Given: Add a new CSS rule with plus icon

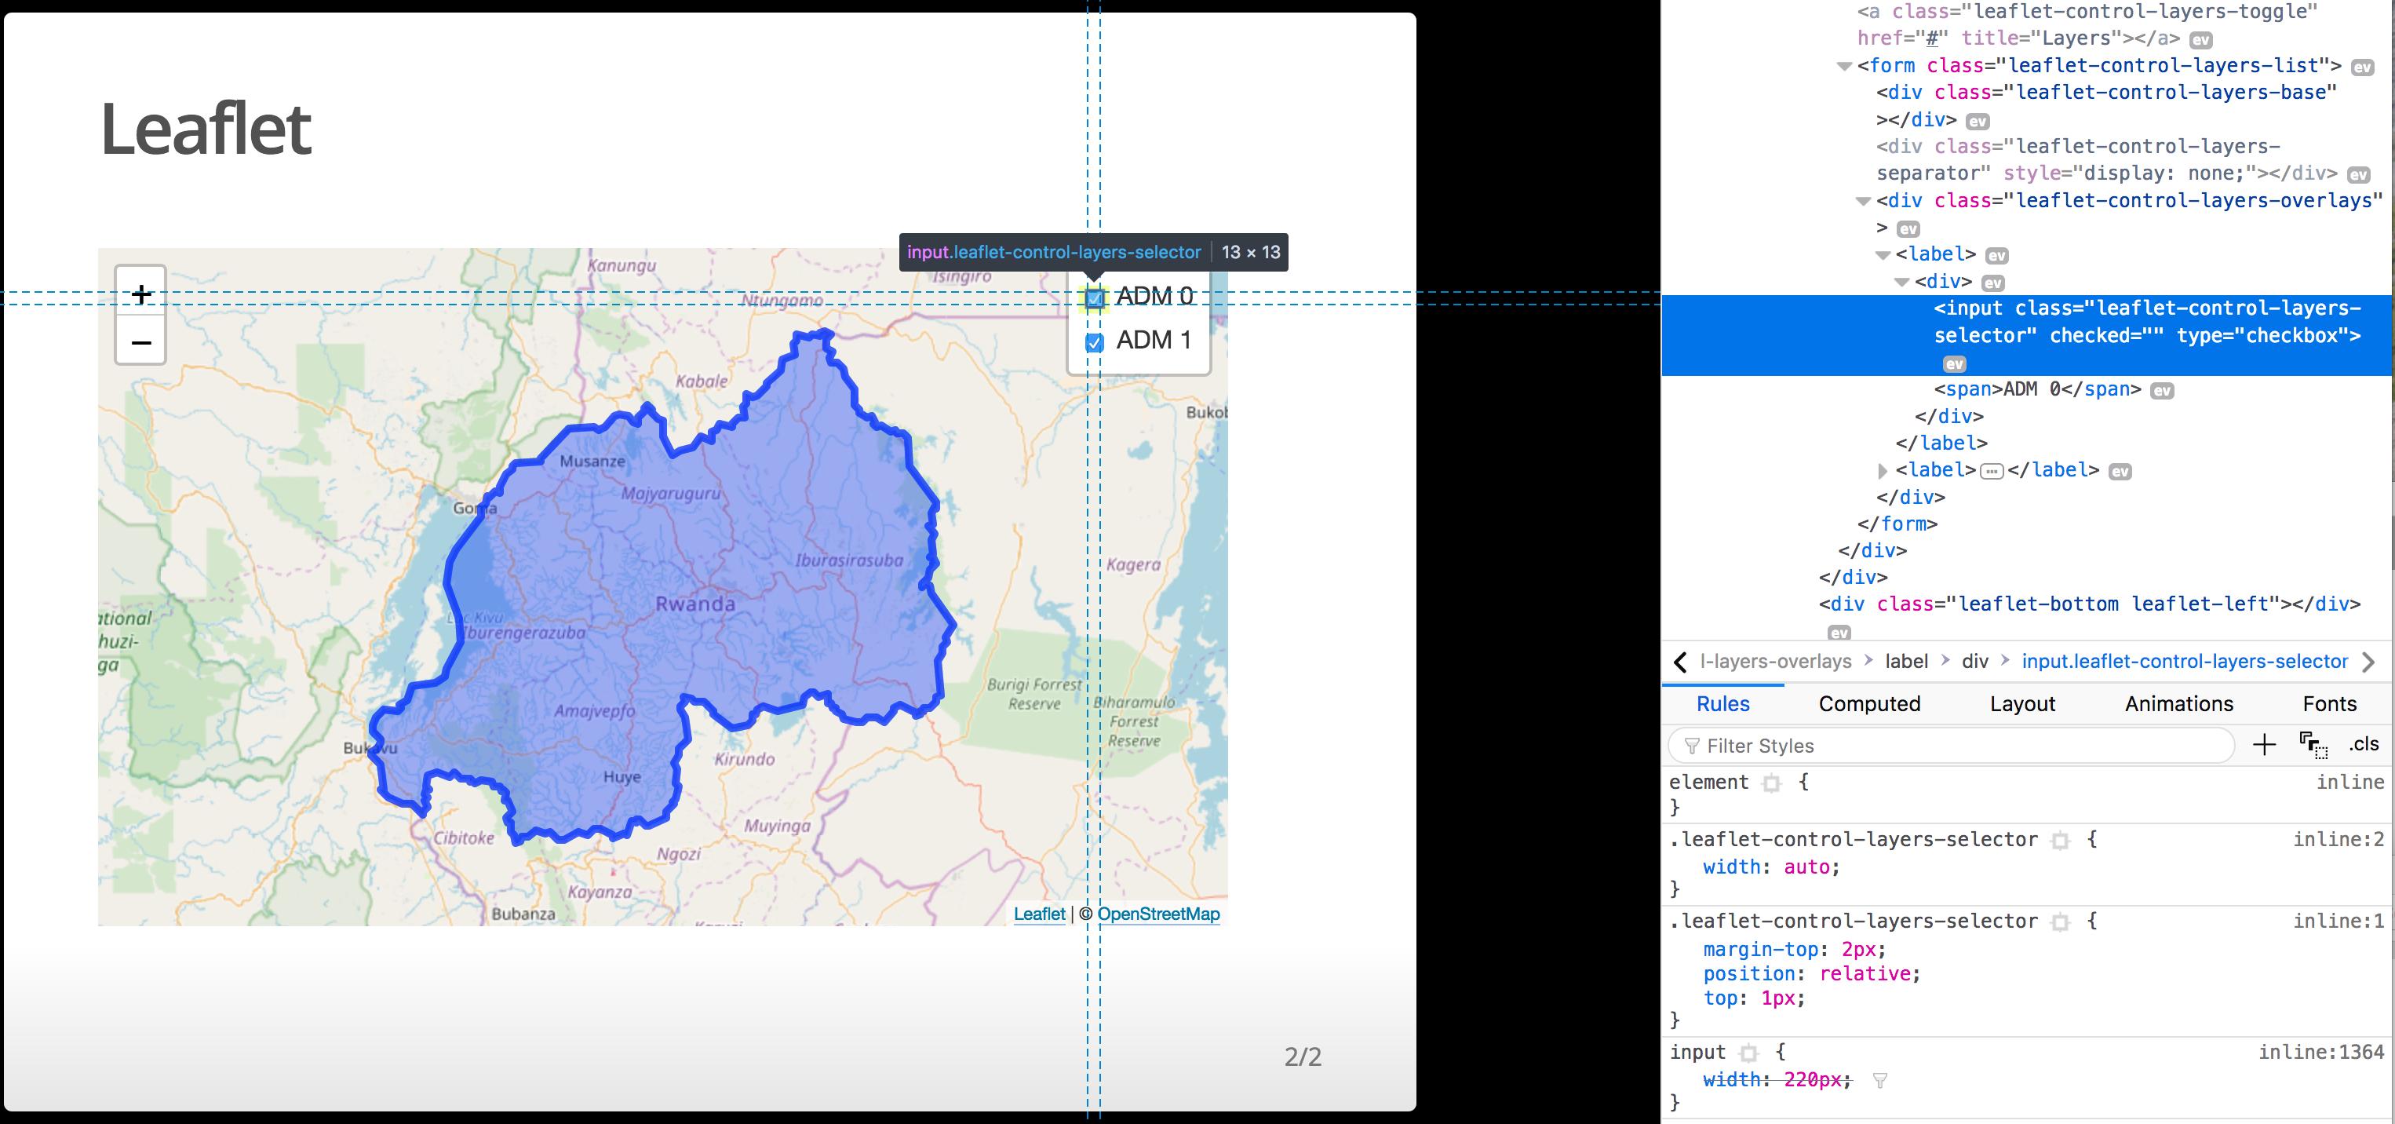Looking at the screenshot, I should point(2265,744).
